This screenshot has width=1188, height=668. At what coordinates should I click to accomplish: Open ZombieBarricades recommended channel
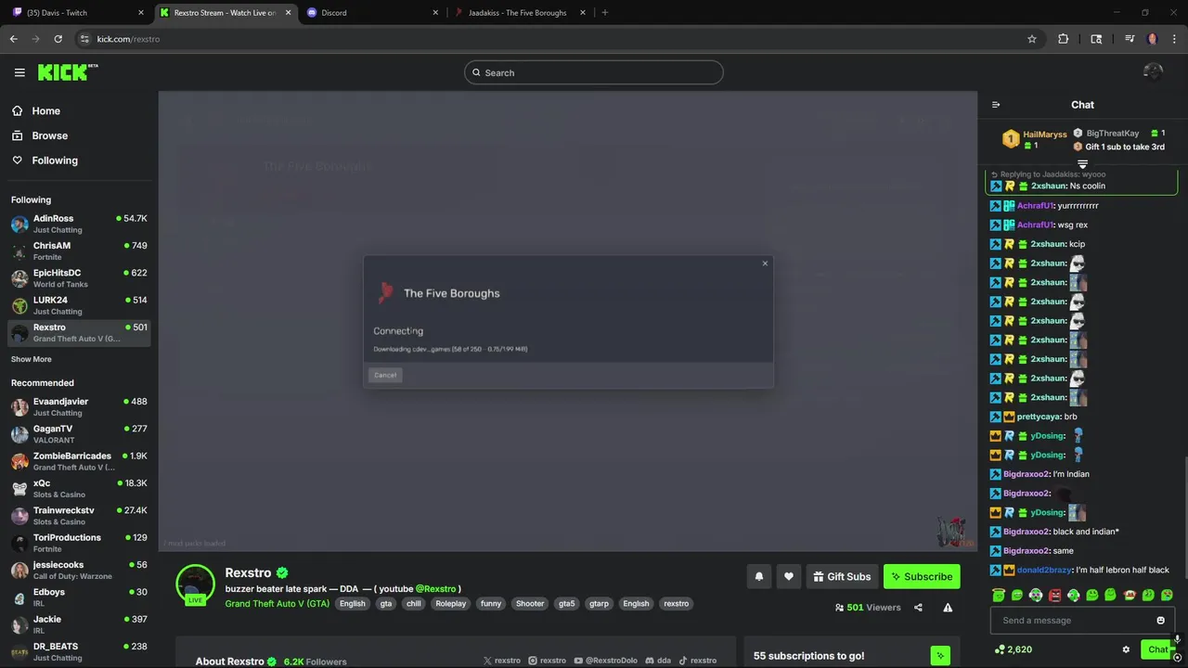click(79, 461)
